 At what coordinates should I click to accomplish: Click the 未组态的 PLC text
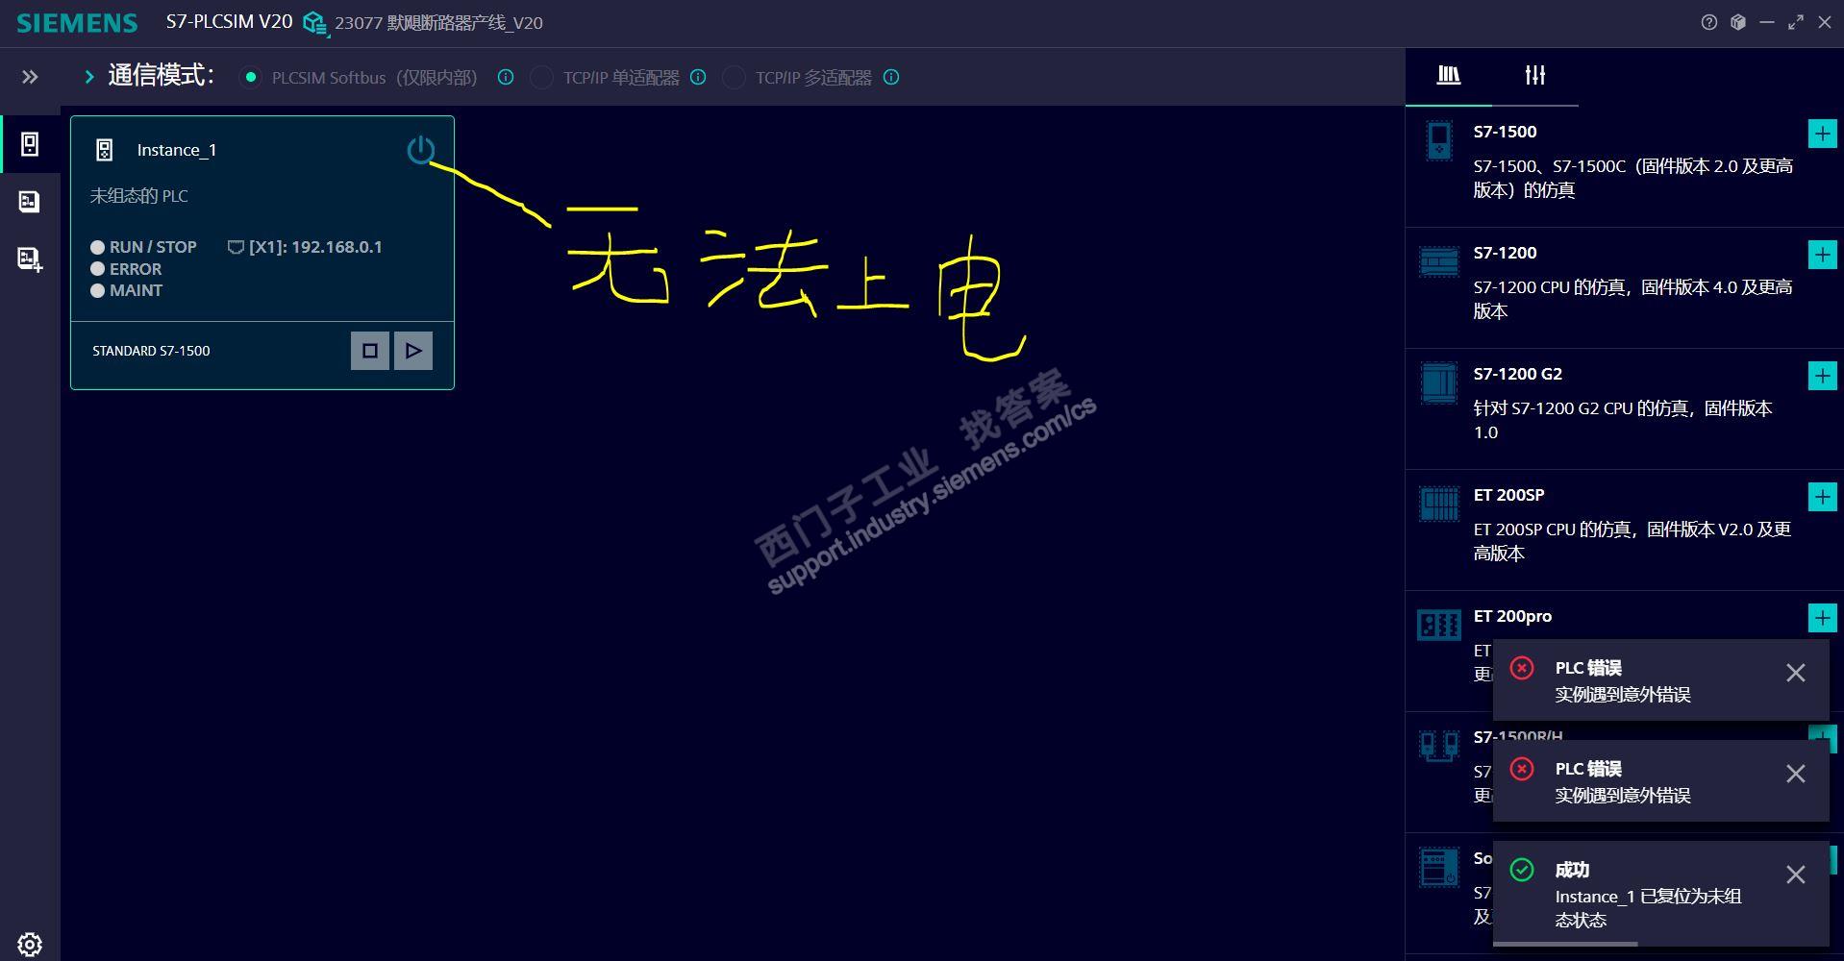coord(139,196)
